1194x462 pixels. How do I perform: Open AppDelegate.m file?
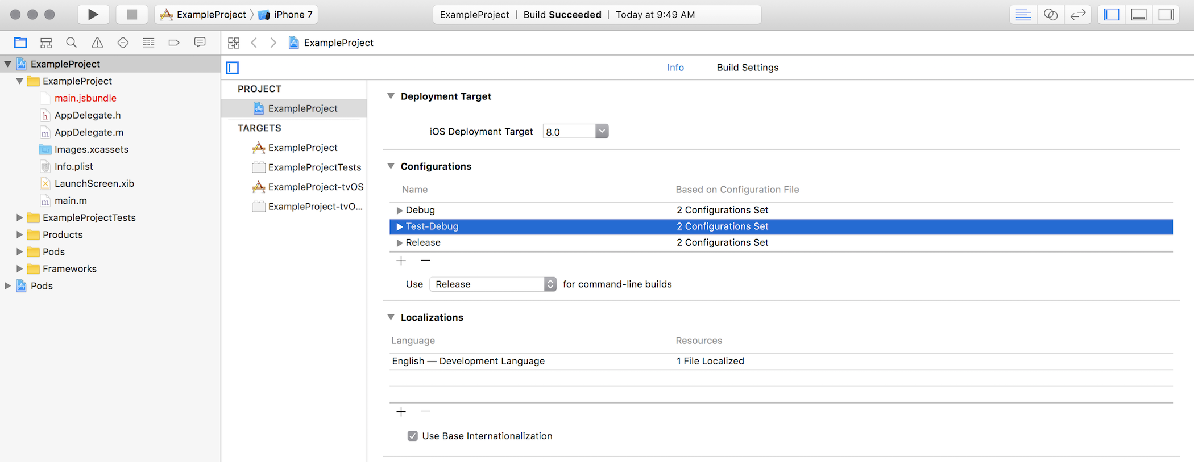[x=89, y=132]
